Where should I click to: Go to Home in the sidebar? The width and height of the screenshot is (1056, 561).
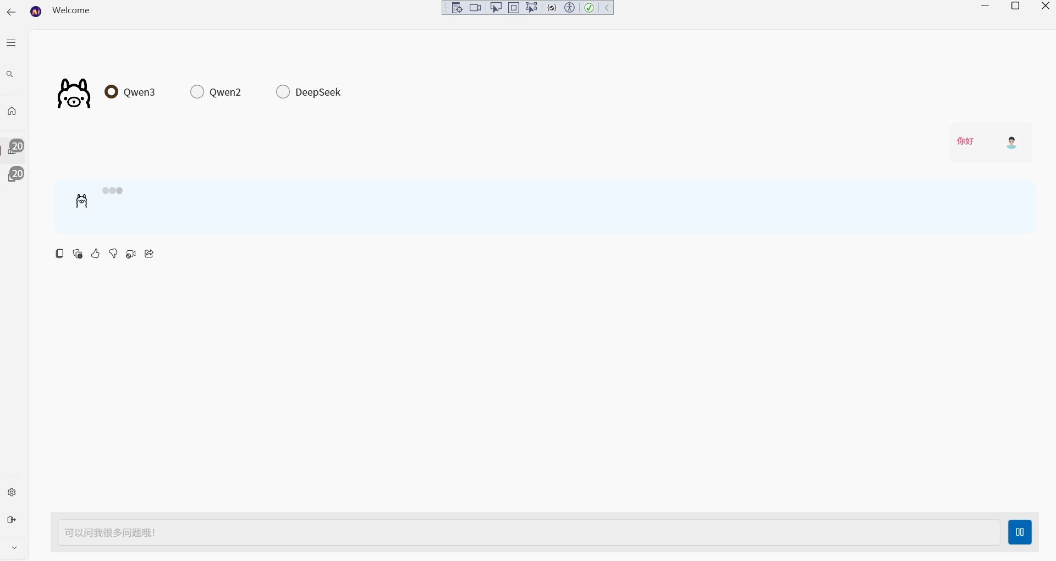point(12,111)
